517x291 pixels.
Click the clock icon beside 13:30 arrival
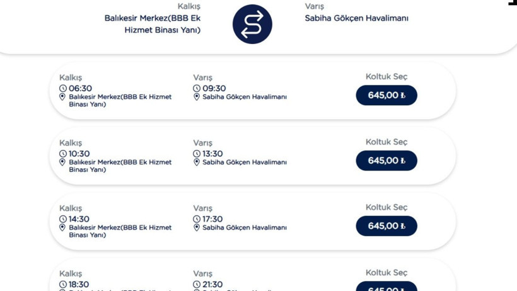(197, 154)
